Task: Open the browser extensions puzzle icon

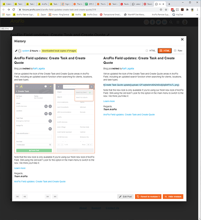Action: [x=187, y=10]
